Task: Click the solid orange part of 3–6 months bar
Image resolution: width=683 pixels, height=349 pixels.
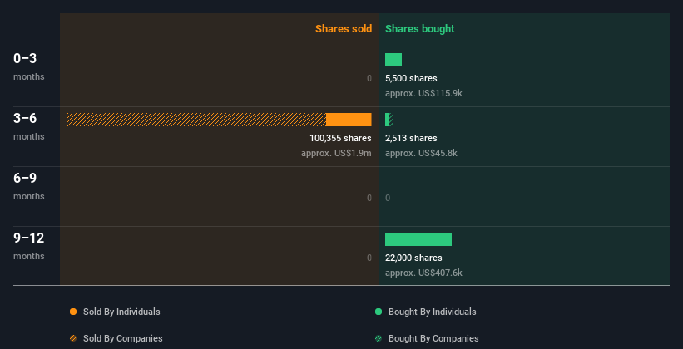Action: [349, 120]
